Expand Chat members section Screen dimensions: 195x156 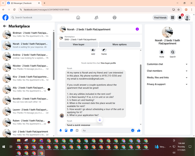[167, 71]
